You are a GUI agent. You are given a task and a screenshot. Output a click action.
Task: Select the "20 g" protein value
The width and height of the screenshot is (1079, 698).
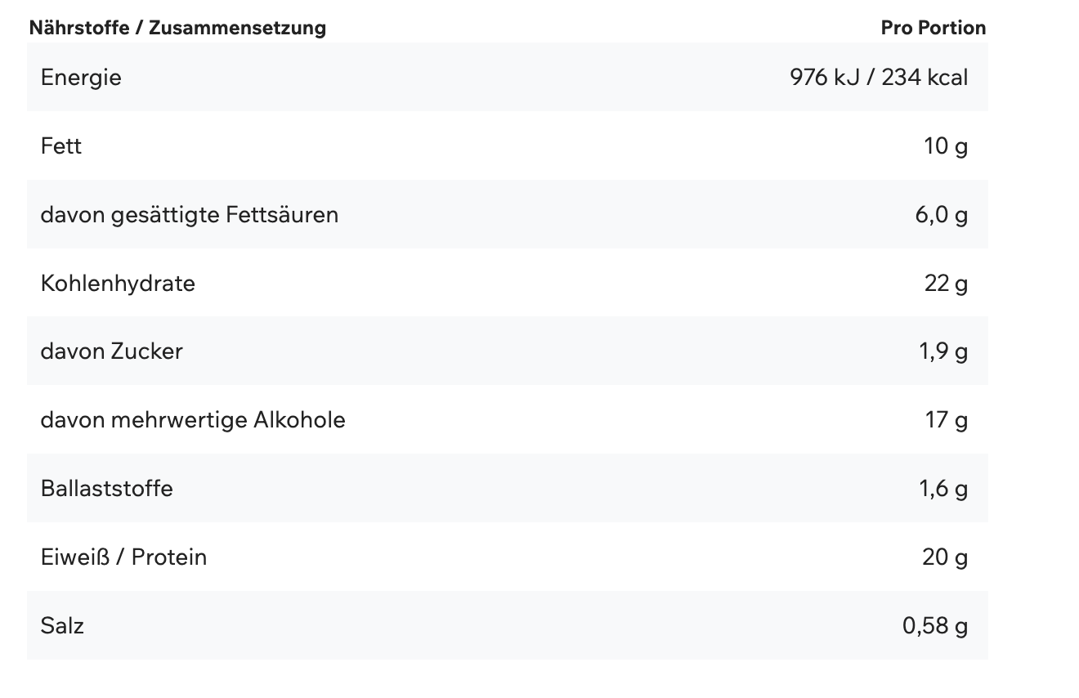point(945,557)
